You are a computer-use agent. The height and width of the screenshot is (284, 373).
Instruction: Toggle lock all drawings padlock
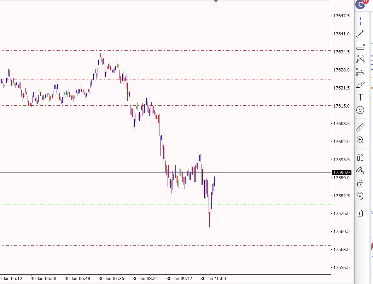tap(360, 183)
